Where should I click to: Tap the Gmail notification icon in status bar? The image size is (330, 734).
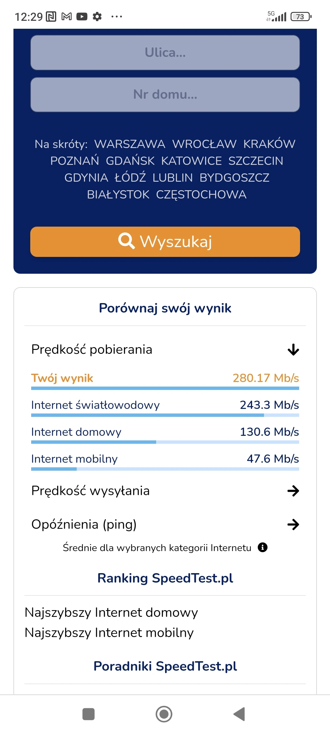(x=67, y=17)
